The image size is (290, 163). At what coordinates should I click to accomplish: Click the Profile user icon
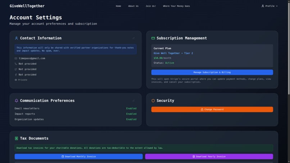(x=263, y=6)
